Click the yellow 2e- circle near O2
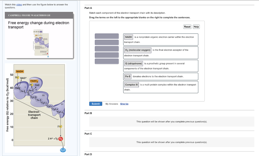The height and width of the screenshot is (156, 259). tap(60, 126)
